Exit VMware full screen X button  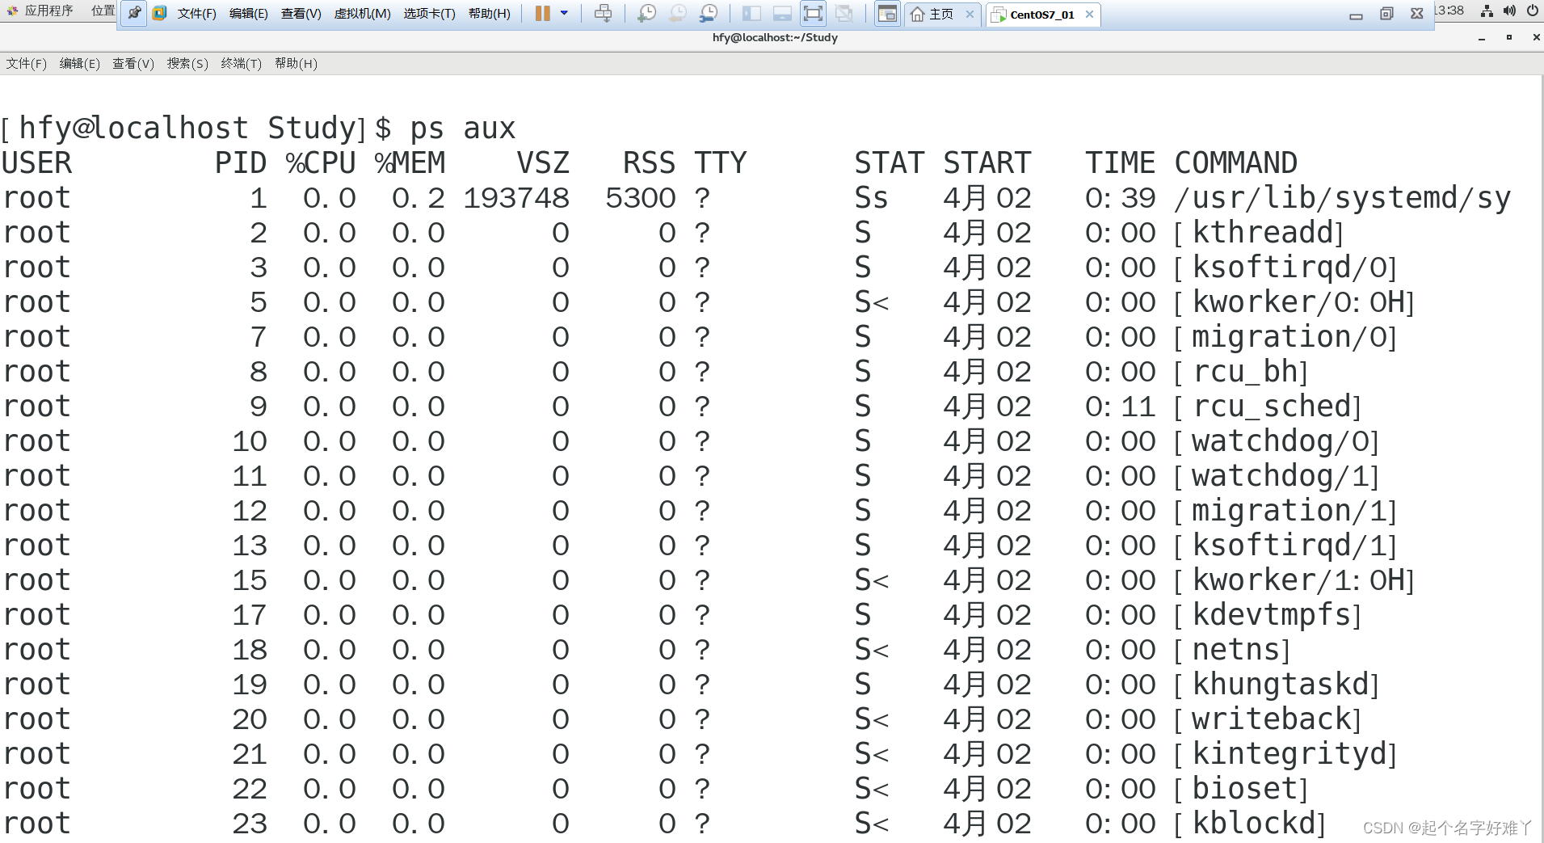1416,14
